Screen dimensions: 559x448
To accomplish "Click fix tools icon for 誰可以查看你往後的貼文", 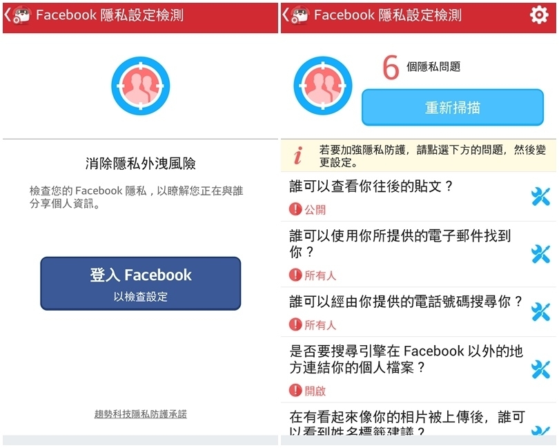I will [540, 197].
